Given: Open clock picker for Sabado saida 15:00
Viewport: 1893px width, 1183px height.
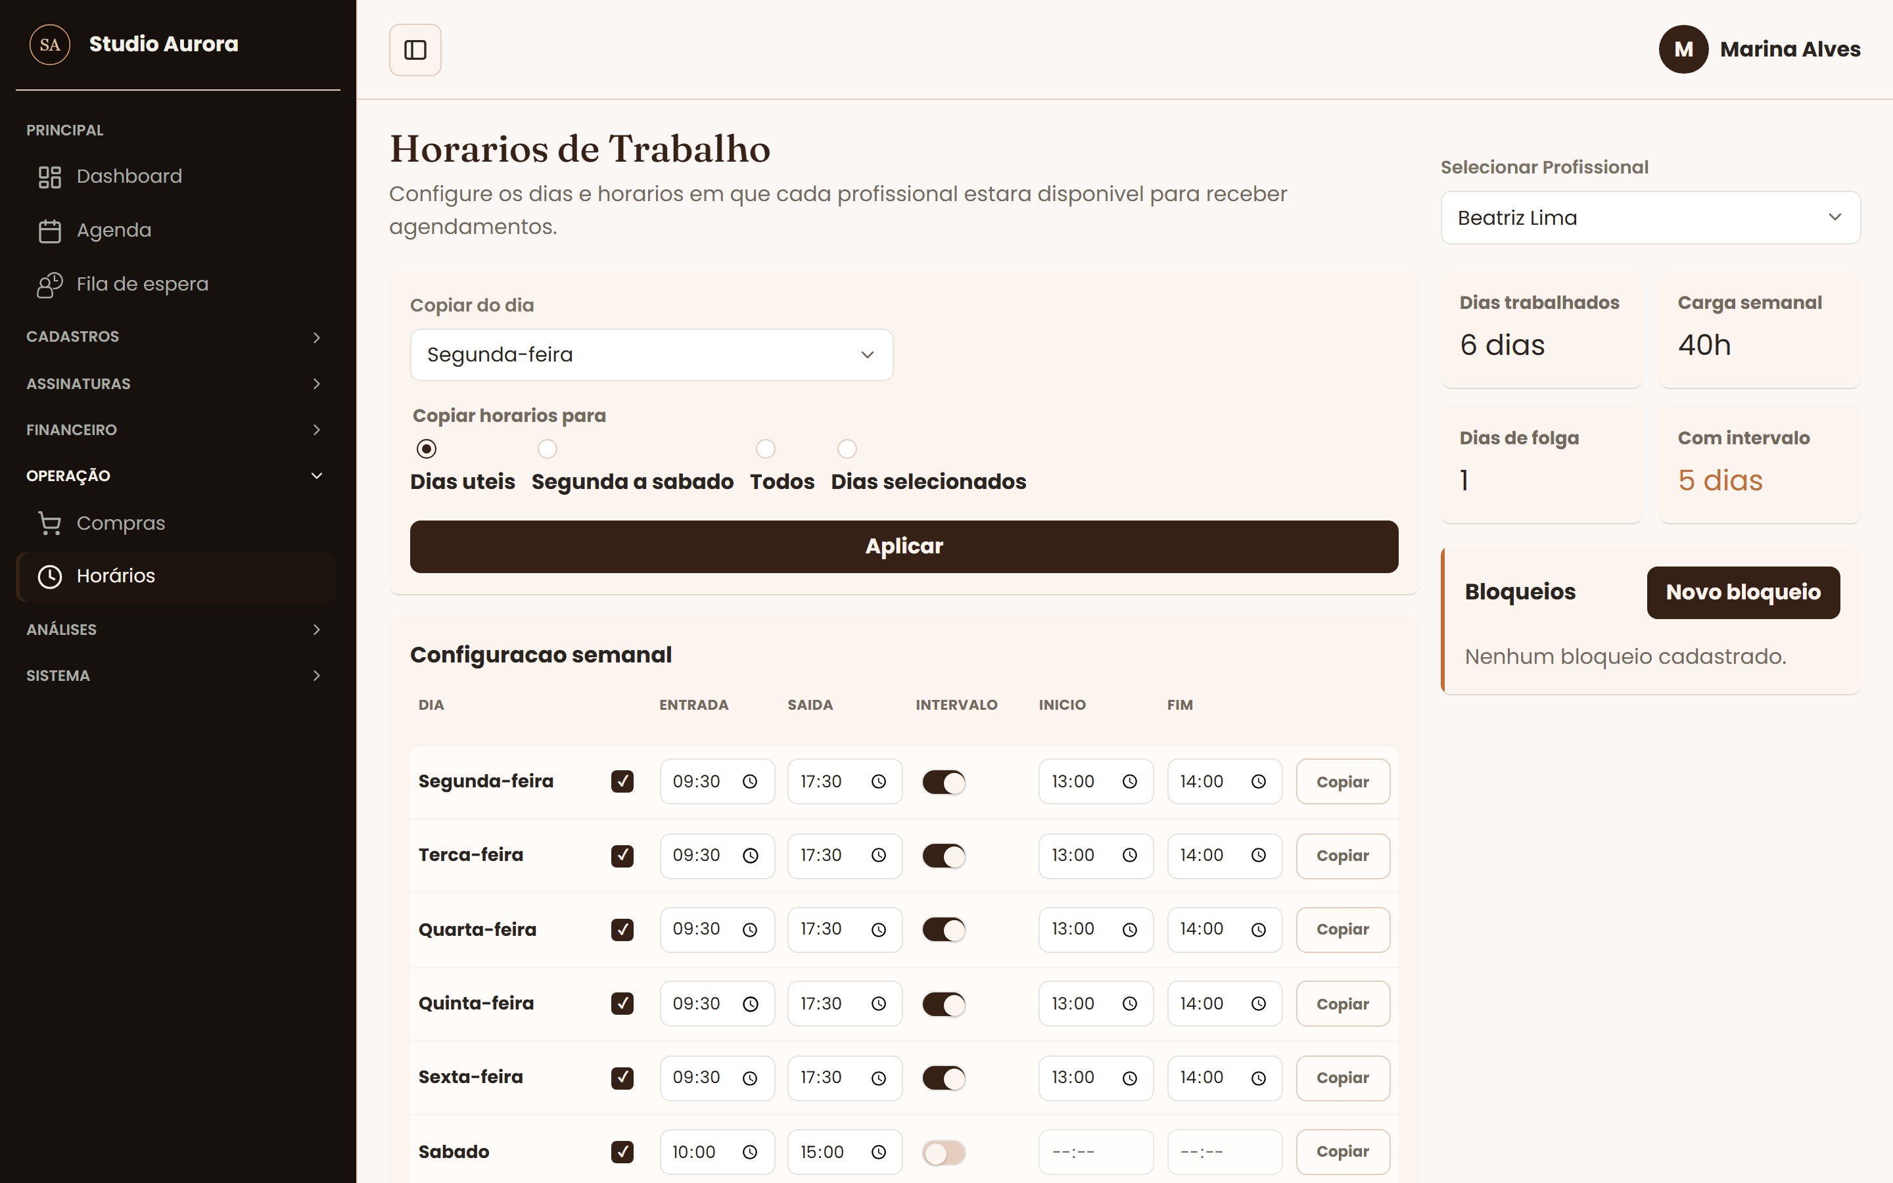Looking at the screenshot, I should (x=878, y=1151).
